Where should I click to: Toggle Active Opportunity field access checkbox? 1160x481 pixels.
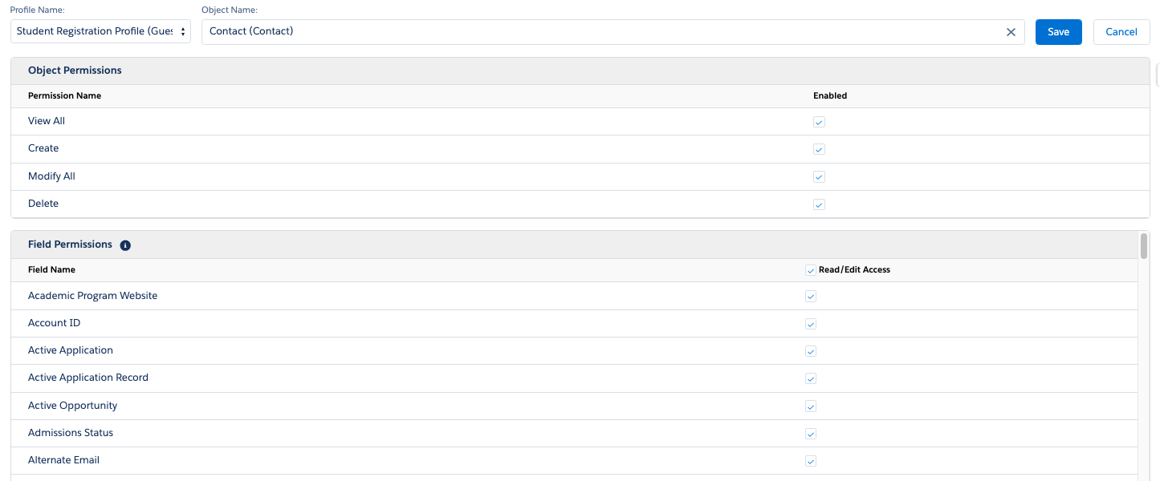(811, 406)
